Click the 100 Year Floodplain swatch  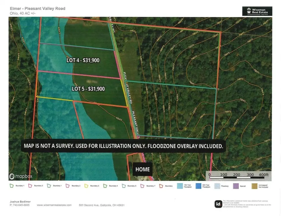pos(180,186)
